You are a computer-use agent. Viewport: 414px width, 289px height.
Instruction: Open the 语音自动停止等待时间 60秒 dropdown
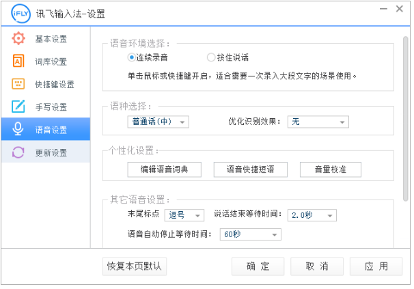[249, 234]
